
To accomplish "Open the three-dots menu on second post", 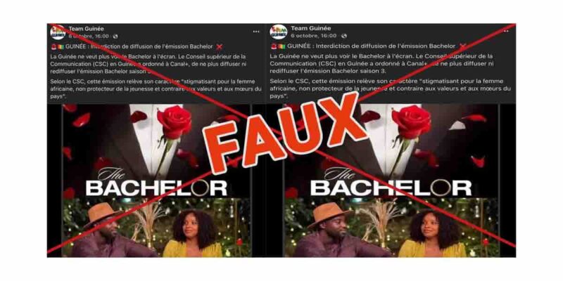I will pyautogui.click(x=505, y=31).
